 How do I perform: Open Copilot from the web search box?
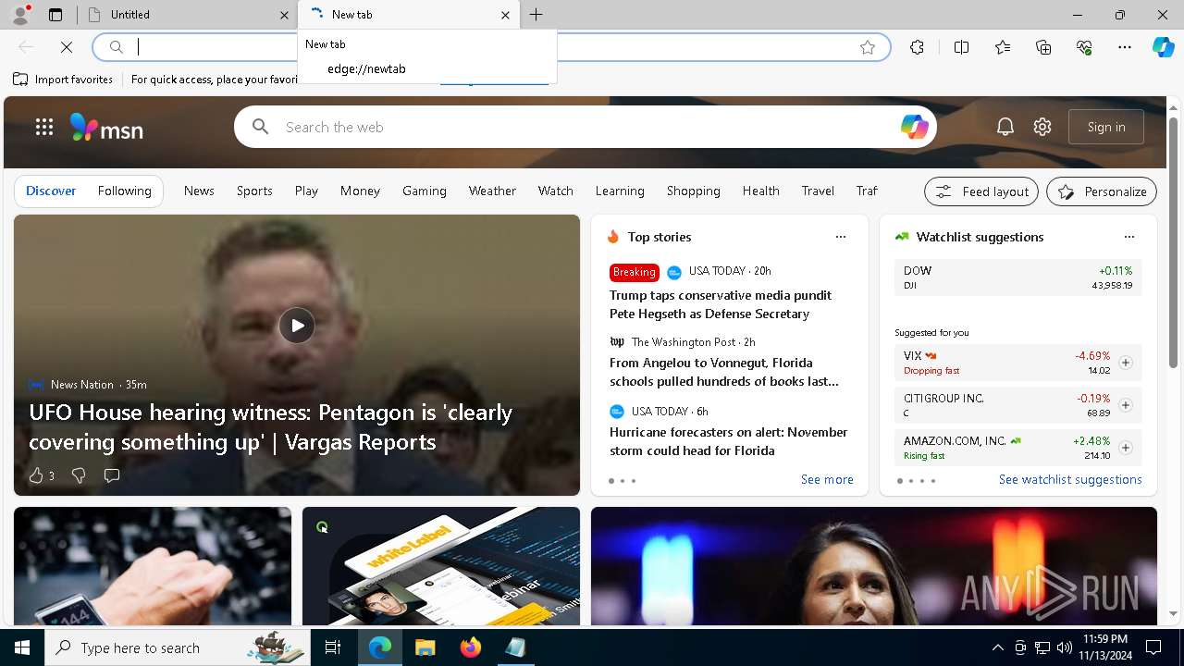click(x=914, y=127)
